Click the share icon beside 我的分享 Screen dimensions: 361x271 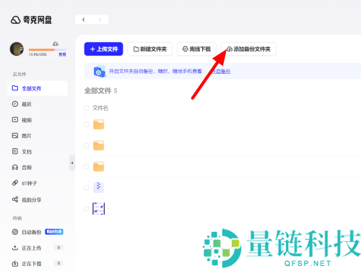[x=15, y=199]
